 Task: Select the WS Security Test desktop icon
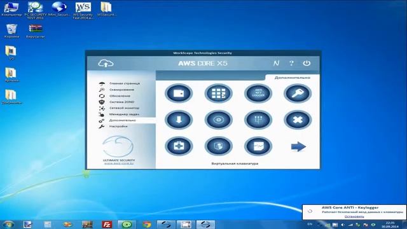(83, 10)
